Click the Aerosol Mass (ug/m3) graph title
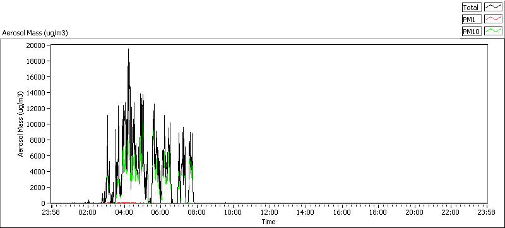Screen dimensions: 505x228 tap(35, 33)
